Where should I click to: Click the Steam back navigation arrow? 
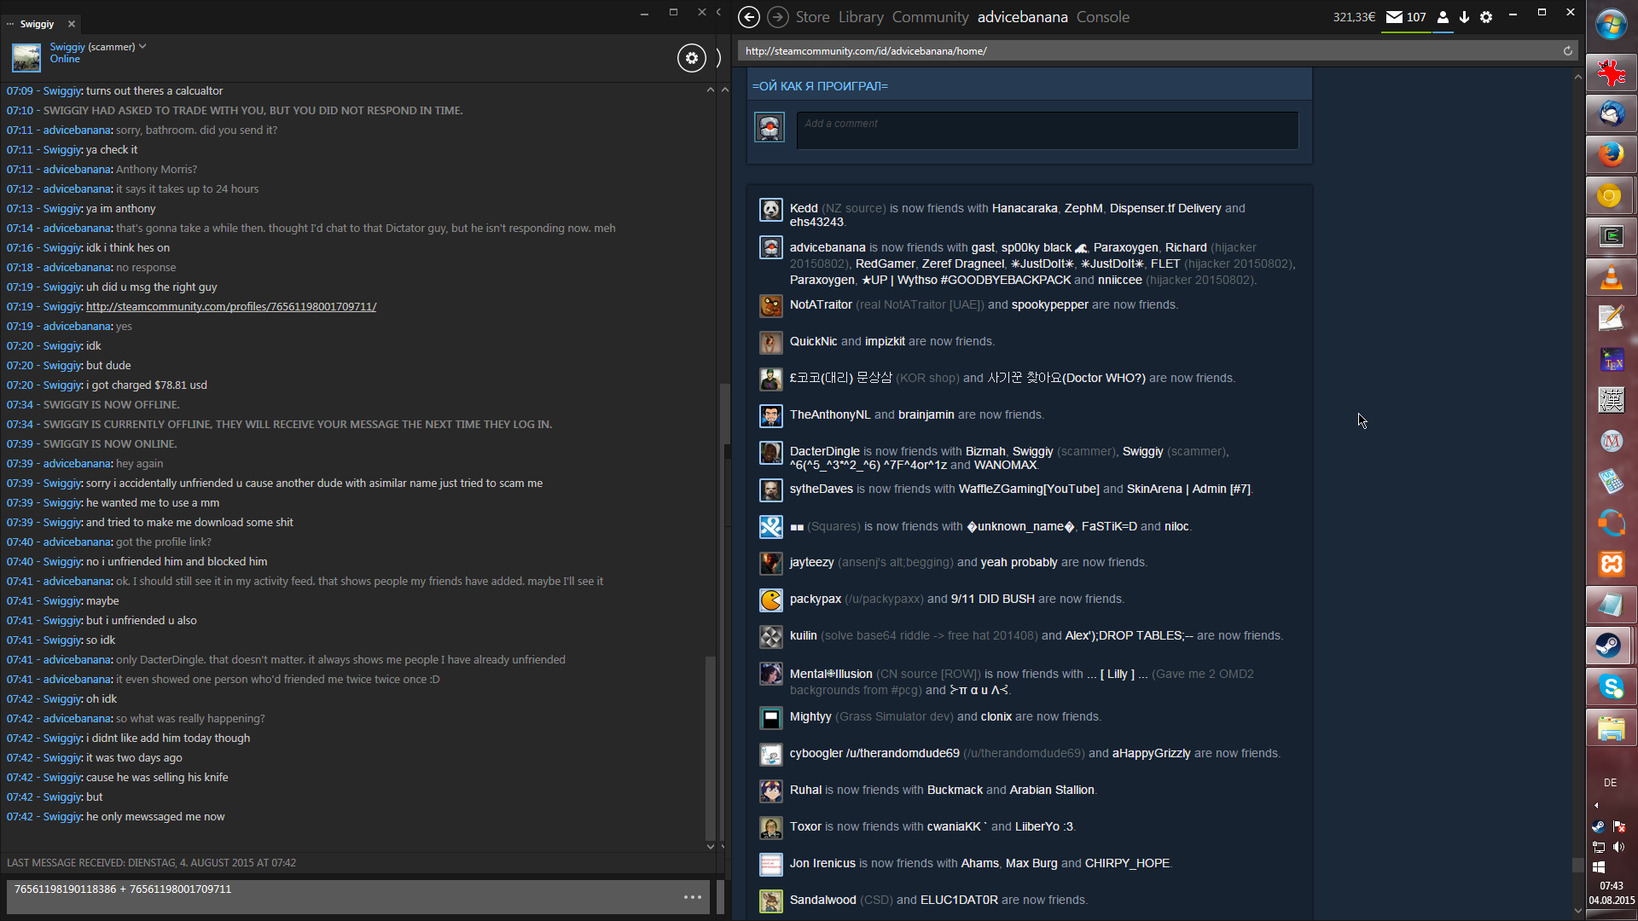(x=748, y=17)
